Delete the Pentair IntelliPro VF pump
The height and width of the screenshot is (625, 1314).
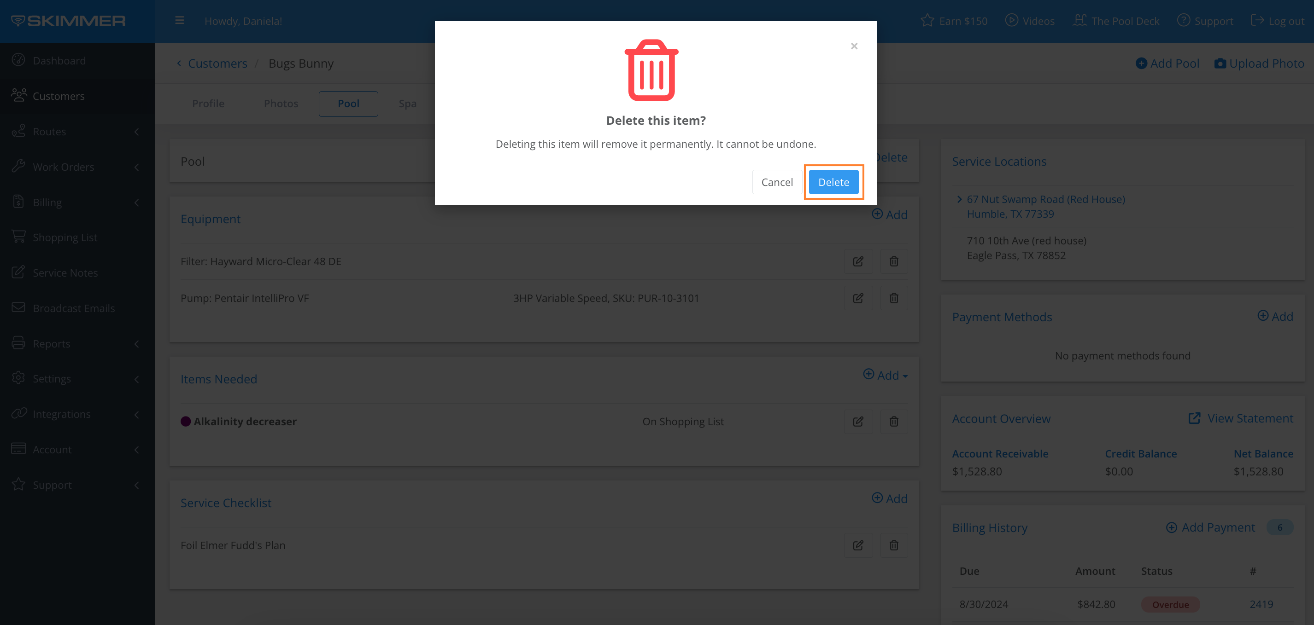[894, 298]
